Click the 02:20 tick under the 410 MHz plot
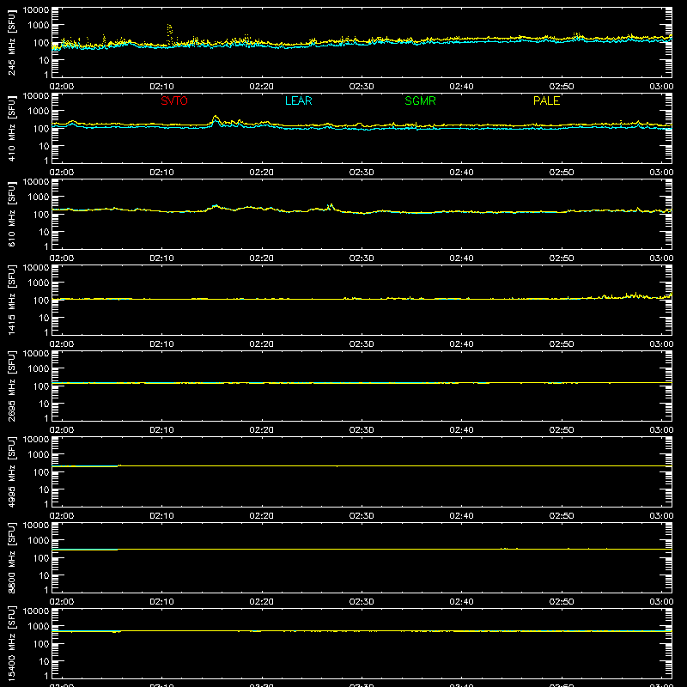Screen dimensions: 687x687 262,173
